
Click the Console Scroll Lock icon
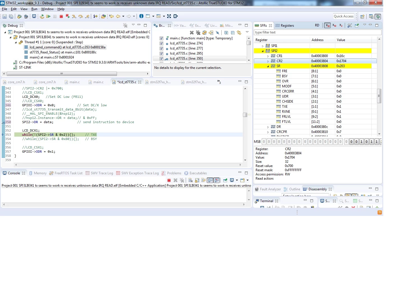(197, 180)
